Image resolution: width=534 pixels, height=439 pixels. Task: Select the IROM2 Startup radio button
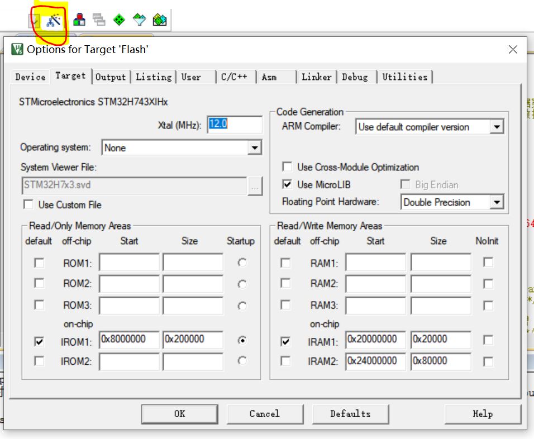click(x=242, y=361)
